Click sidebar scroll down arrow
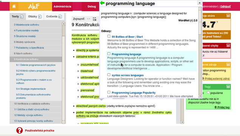The image size is (240, 136). point(63,122)
